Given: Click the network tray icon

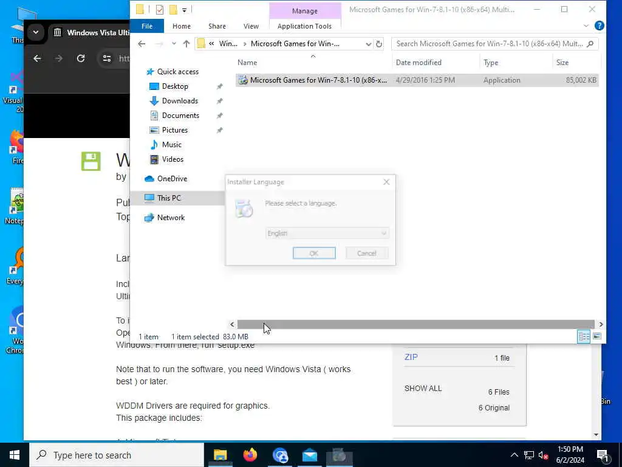Looking at the screenshot, I should coord(529,455).
